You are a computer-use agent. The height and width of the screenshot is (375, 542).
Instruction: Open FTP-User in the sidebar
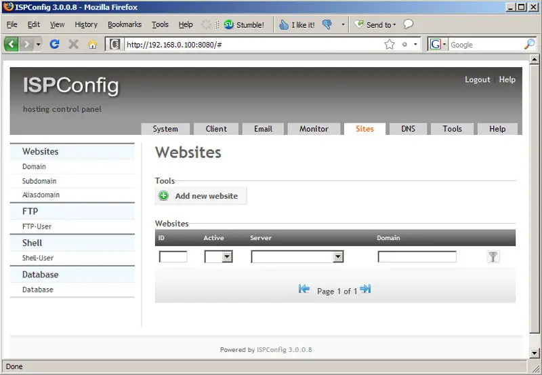pyautogui.click(x=37, y=226)
